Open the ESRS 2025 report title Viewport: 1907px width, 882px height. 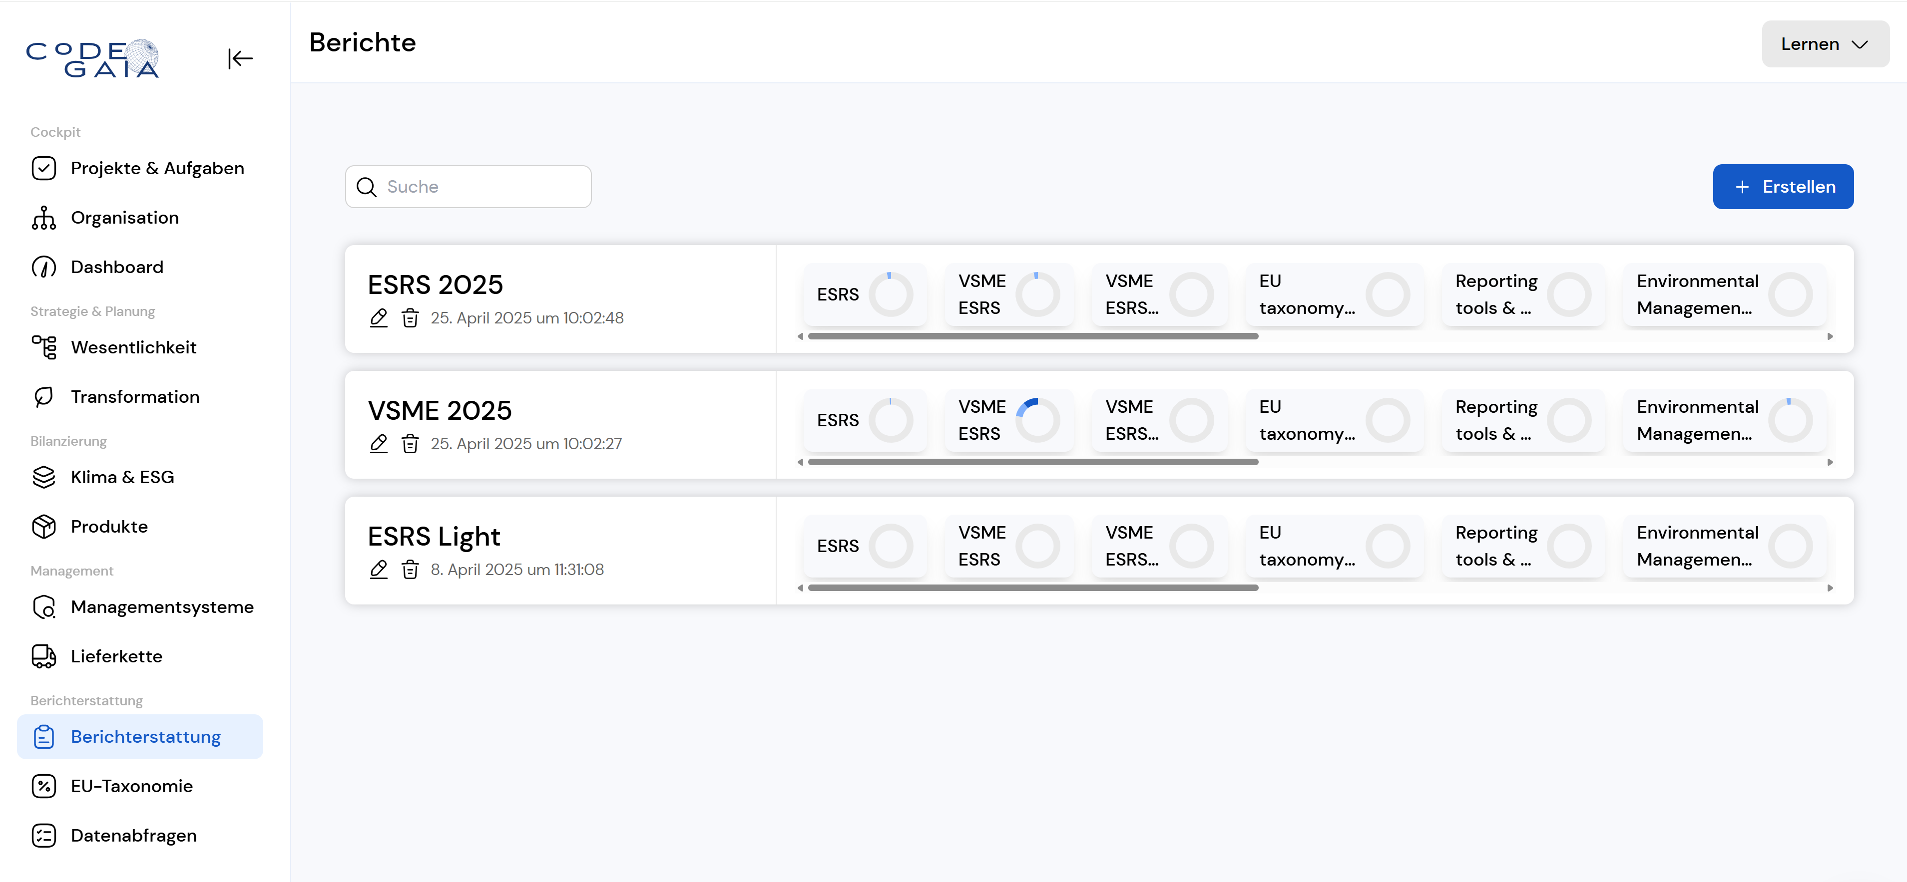coord(436,285)
